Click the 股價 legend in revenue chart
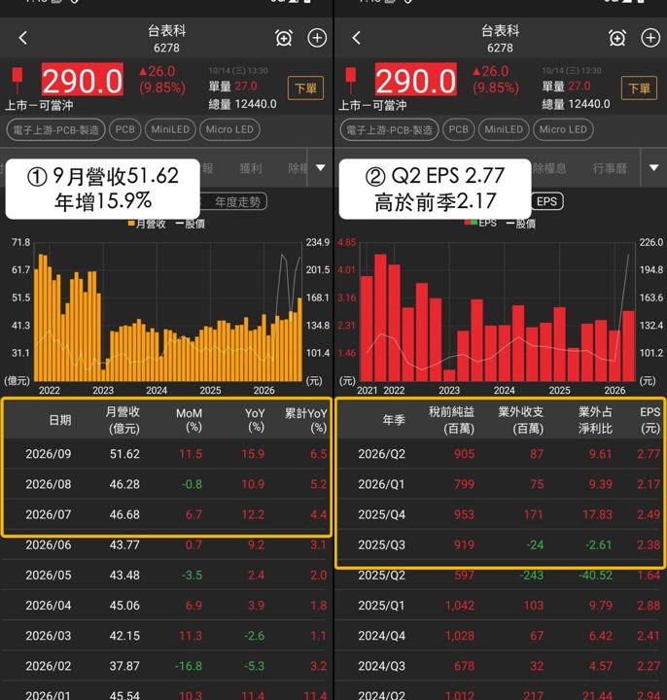Image resolution: width=667 pixels, height=700 pixels. [x=191, y=224]
